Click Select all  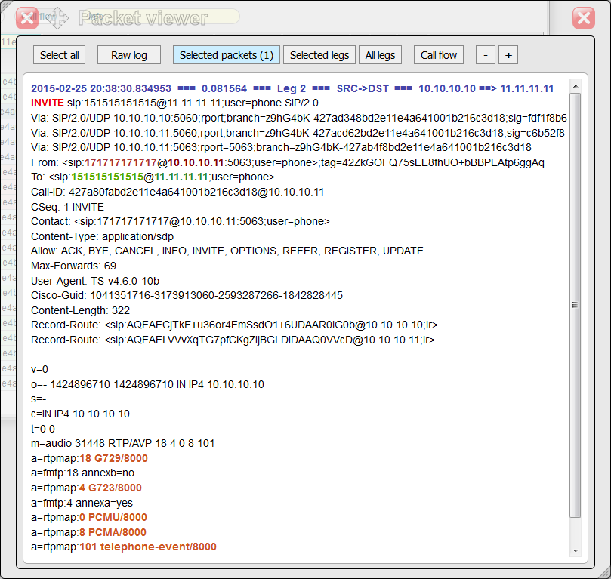tap(58, 54)
